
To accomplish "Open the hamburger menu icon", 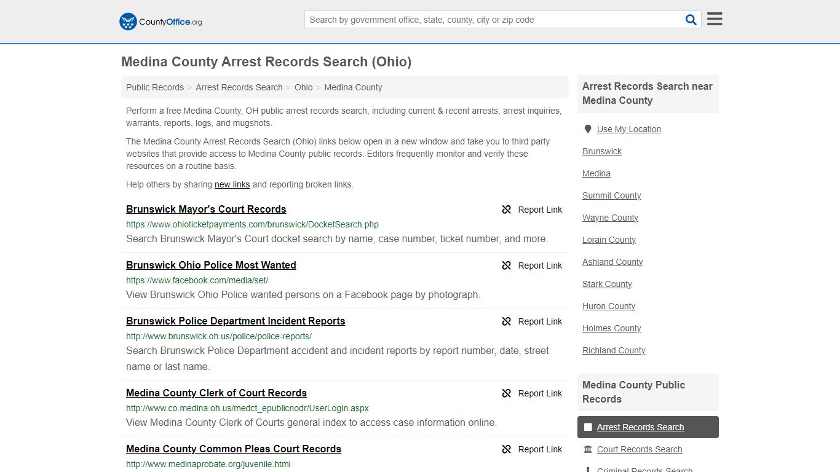I will [715, 19].
